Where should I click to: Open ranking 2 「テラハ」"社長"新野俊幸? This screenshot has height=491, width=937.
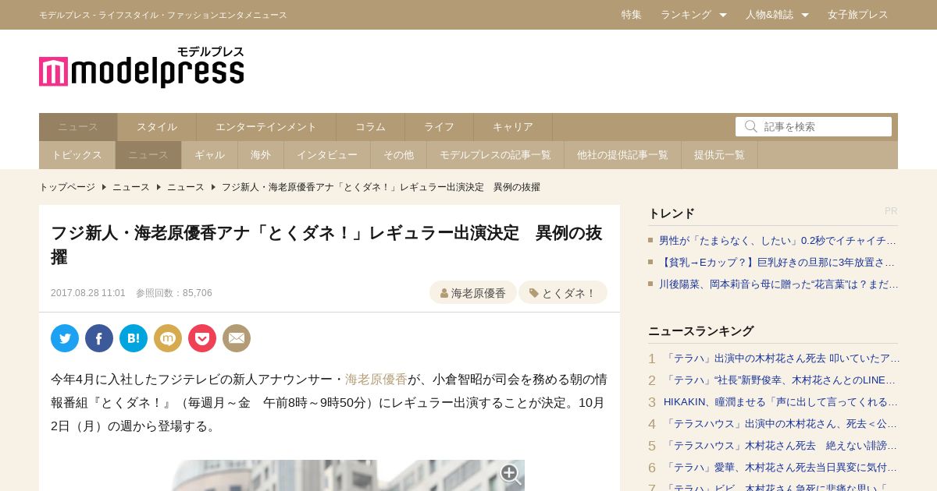[x=780, y=380]
